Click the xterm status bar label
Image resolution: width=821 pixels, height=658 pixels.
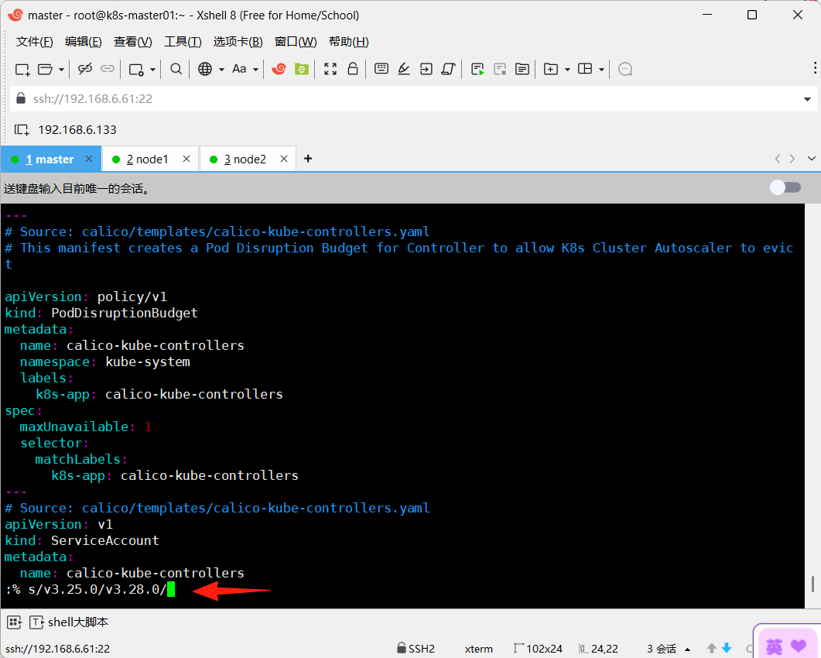(x=478, y=649)
